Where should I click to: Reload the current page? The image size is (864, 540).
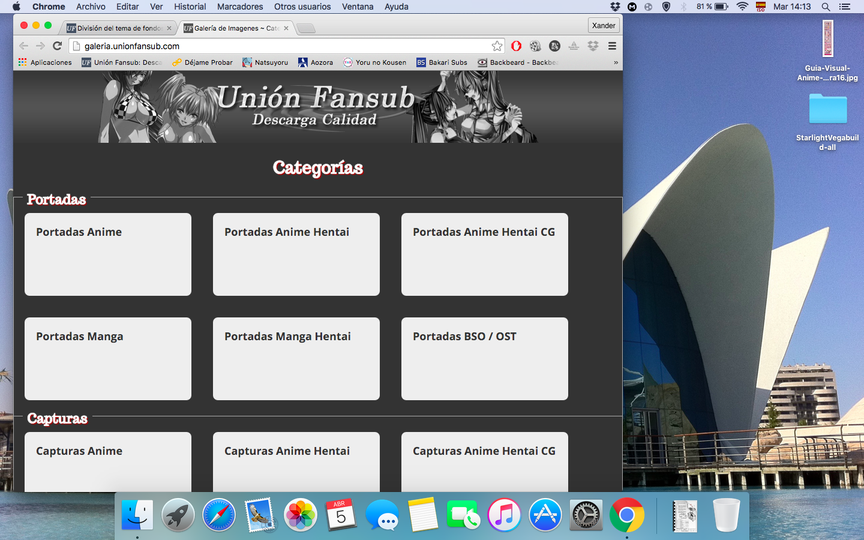tap(58, 46)
